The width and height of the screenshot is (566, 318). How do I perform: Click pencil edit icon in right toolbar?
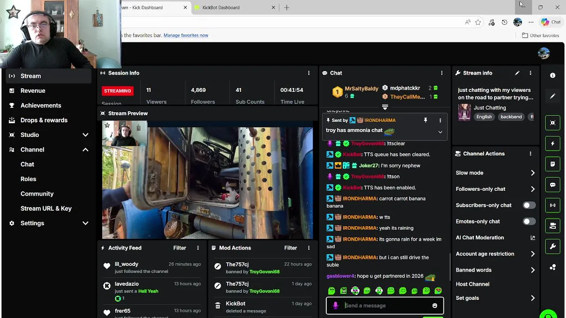coord(552,96)
